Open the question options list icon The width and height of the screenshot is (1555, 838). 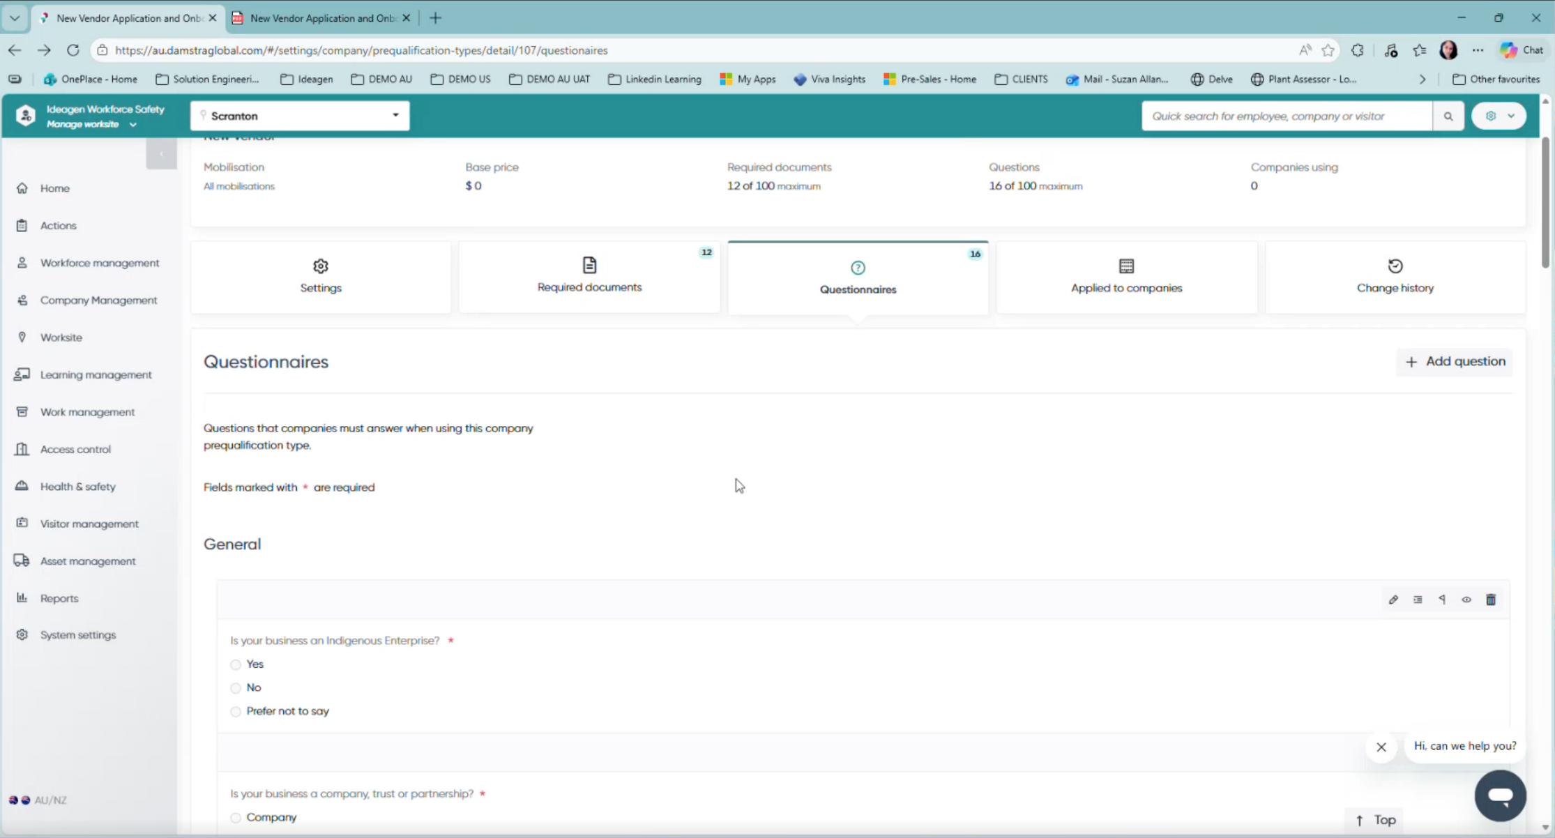(x=1418, y=600)
